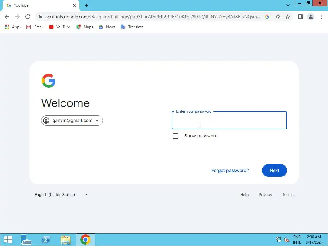Open Server Manager from the taskbar
Viewport: 328px width, 246px height.
coord(26,240)
